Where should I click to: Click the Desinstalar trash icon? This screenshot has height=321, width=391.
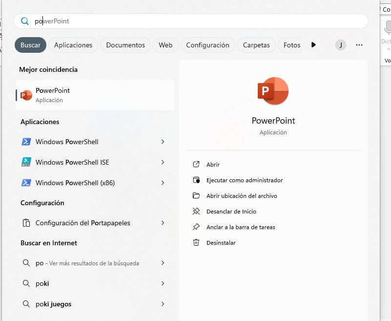[196, 243]
